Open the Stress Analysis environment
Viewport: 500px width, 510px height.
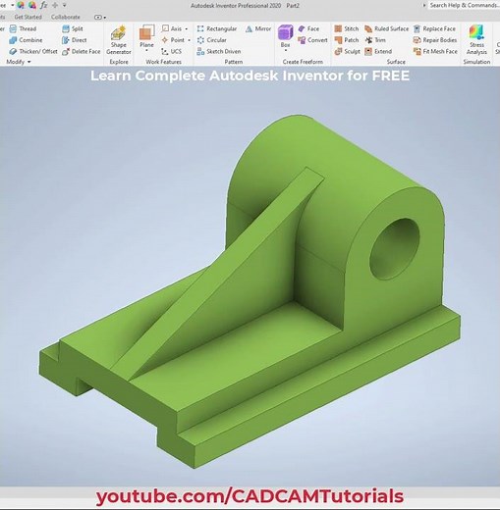coord(476,39)
